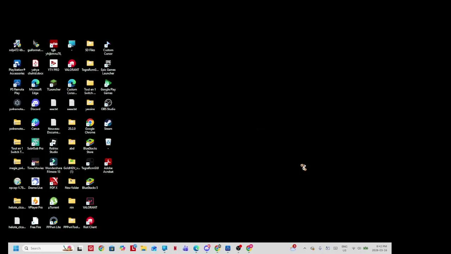Select the Roblox Studio icon
The width and height of the screenshot is (451, 254).
point(54,146)
